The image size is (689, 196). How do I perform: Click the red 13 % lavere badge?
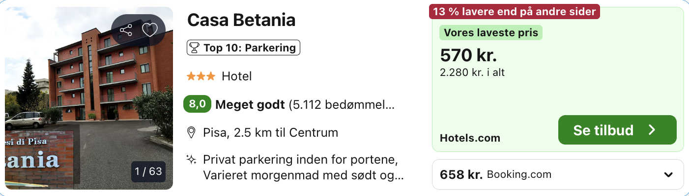point(514,11)
